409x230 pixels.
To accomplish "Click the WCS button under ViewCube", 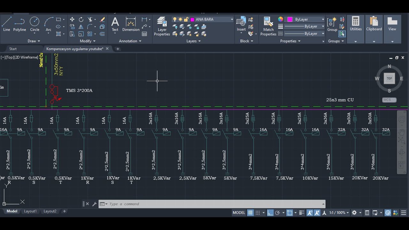I will (389, 100).
